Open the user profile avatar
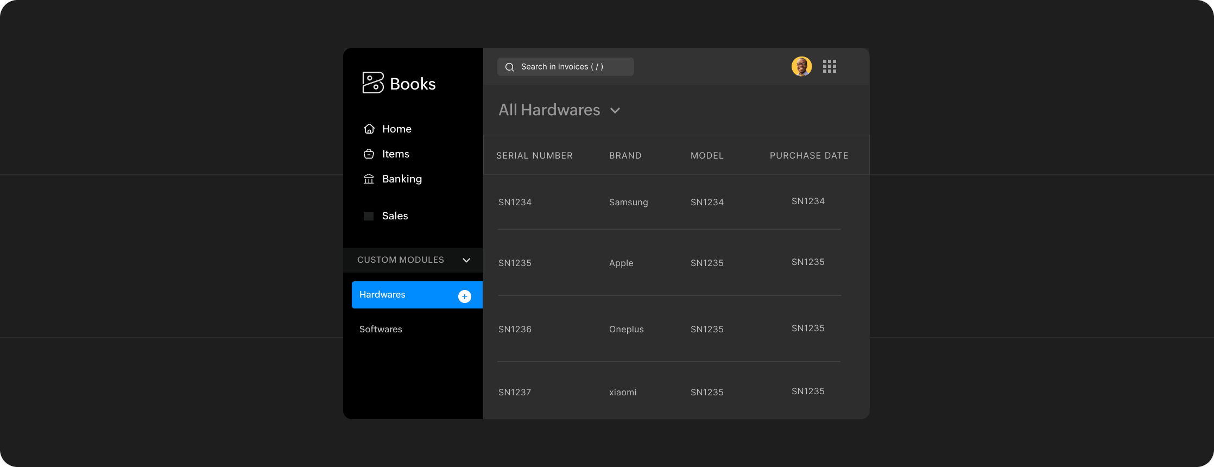The height and width of the screenshot is (467, 1214). click(x=801, y=66)
